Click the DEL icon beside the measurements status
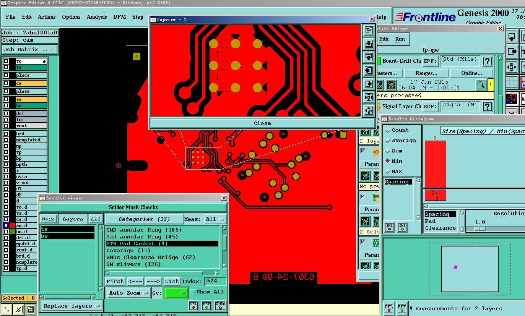 [x=388, y=308]
